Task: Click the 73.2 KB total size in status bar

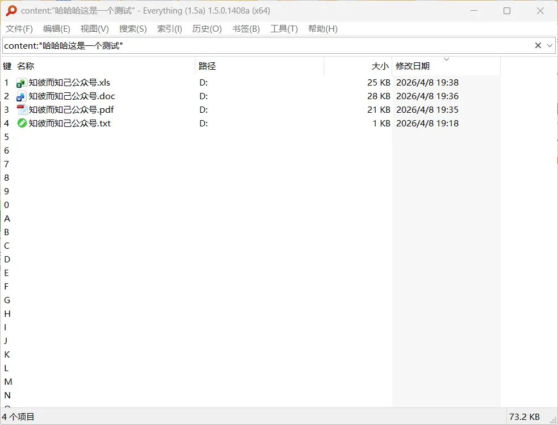Action: [x=524, y=417]
